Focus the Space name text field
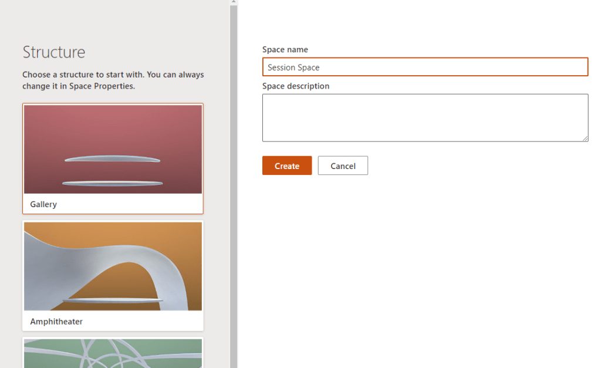 [x=425, y=67]
